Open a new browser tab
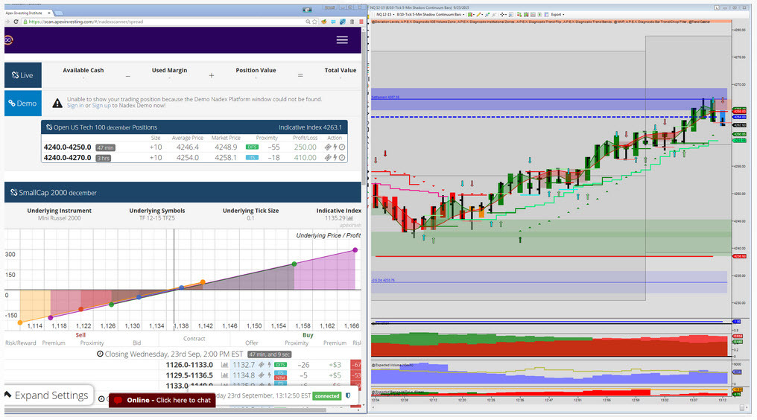The height and width of the screenshot is (420, 757). (x=58, y=13)
